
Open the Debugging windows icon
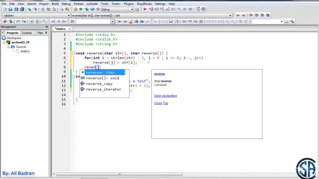click(198, 9)
